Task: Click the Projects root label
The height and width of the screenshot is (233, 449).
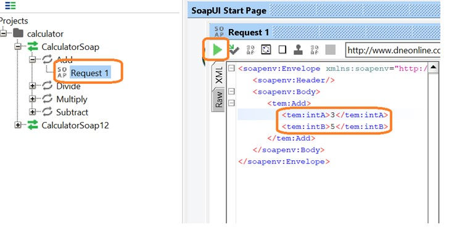Action: click(14, 21)
